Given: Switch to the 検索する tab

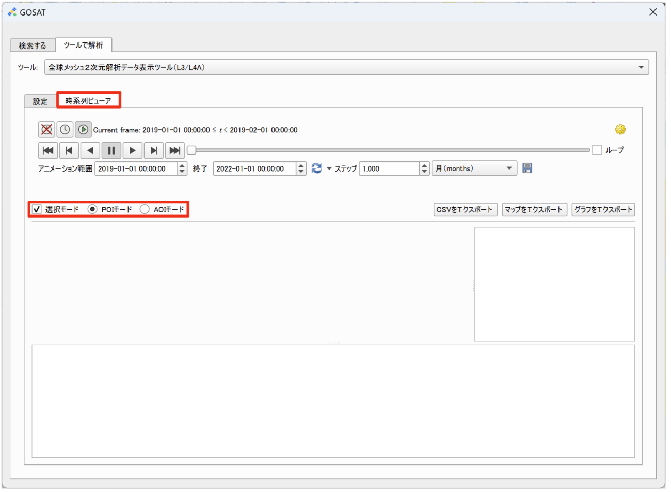Looking at the screenshot, I should [x=33, y=45].
